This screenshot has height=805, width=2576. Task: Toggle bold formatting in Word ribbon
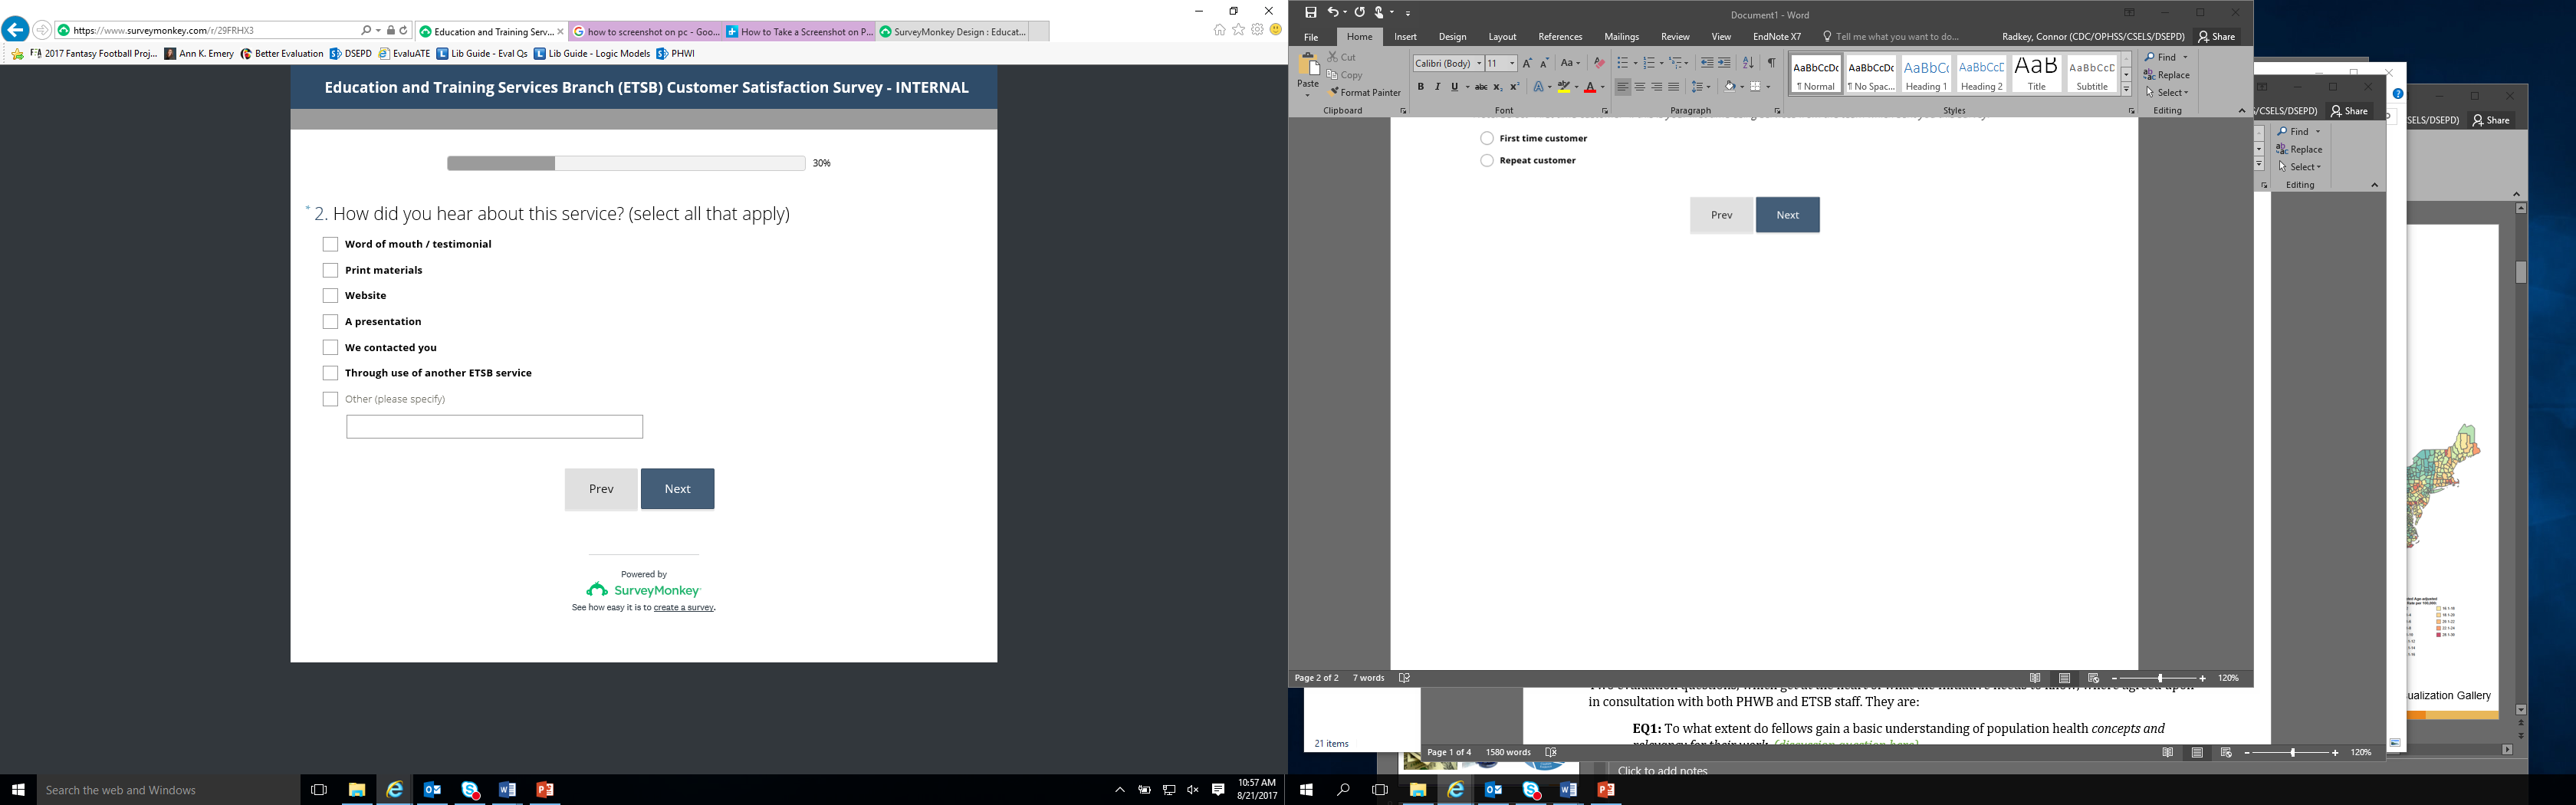(x=1420, y=87)
